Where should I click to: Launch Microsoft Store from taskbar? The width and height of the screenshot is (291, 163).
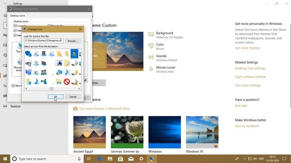pos(120,159)
